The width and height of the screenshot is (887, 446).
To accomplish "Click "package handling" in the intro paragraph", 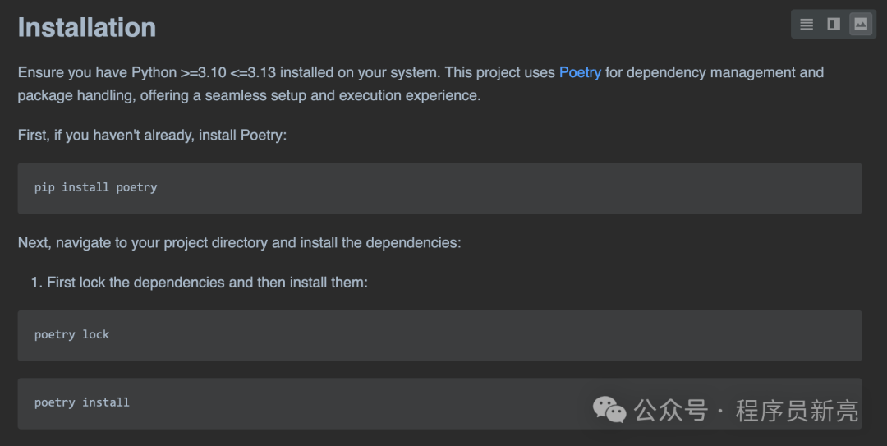I will click(75, 95).
